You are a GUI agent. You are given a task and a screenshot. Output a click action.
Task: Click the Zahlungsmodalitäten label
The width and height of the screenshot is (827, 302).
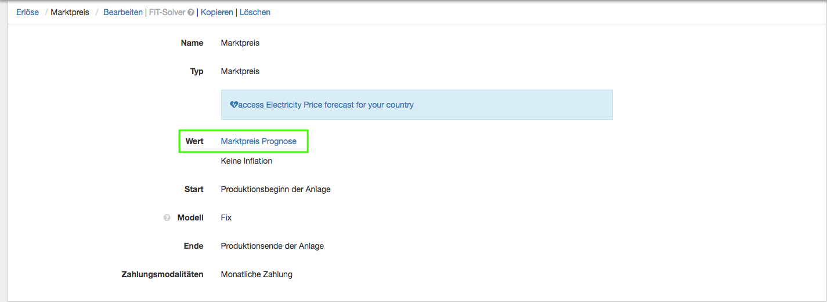[162, 274]
